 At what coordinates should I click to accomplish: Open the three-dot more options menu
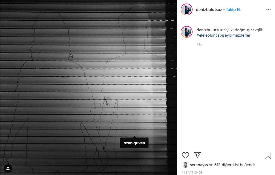(269, 10)
